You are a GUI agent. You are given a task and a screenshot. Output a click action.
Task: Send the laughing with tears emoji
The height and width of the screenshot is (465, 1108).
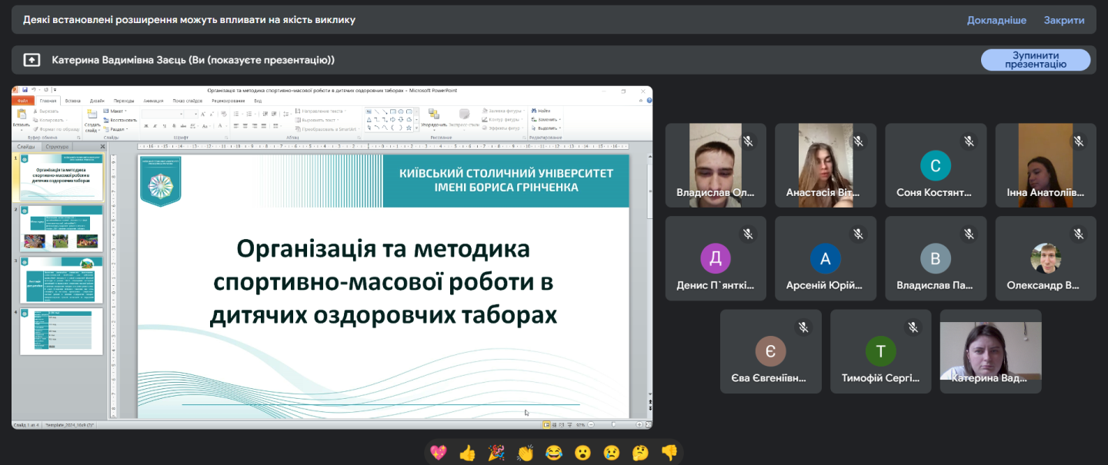pos(554,453)
